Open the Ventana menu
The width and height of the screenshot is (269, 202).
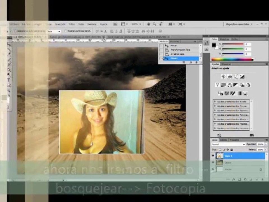(x=92, y=24)
